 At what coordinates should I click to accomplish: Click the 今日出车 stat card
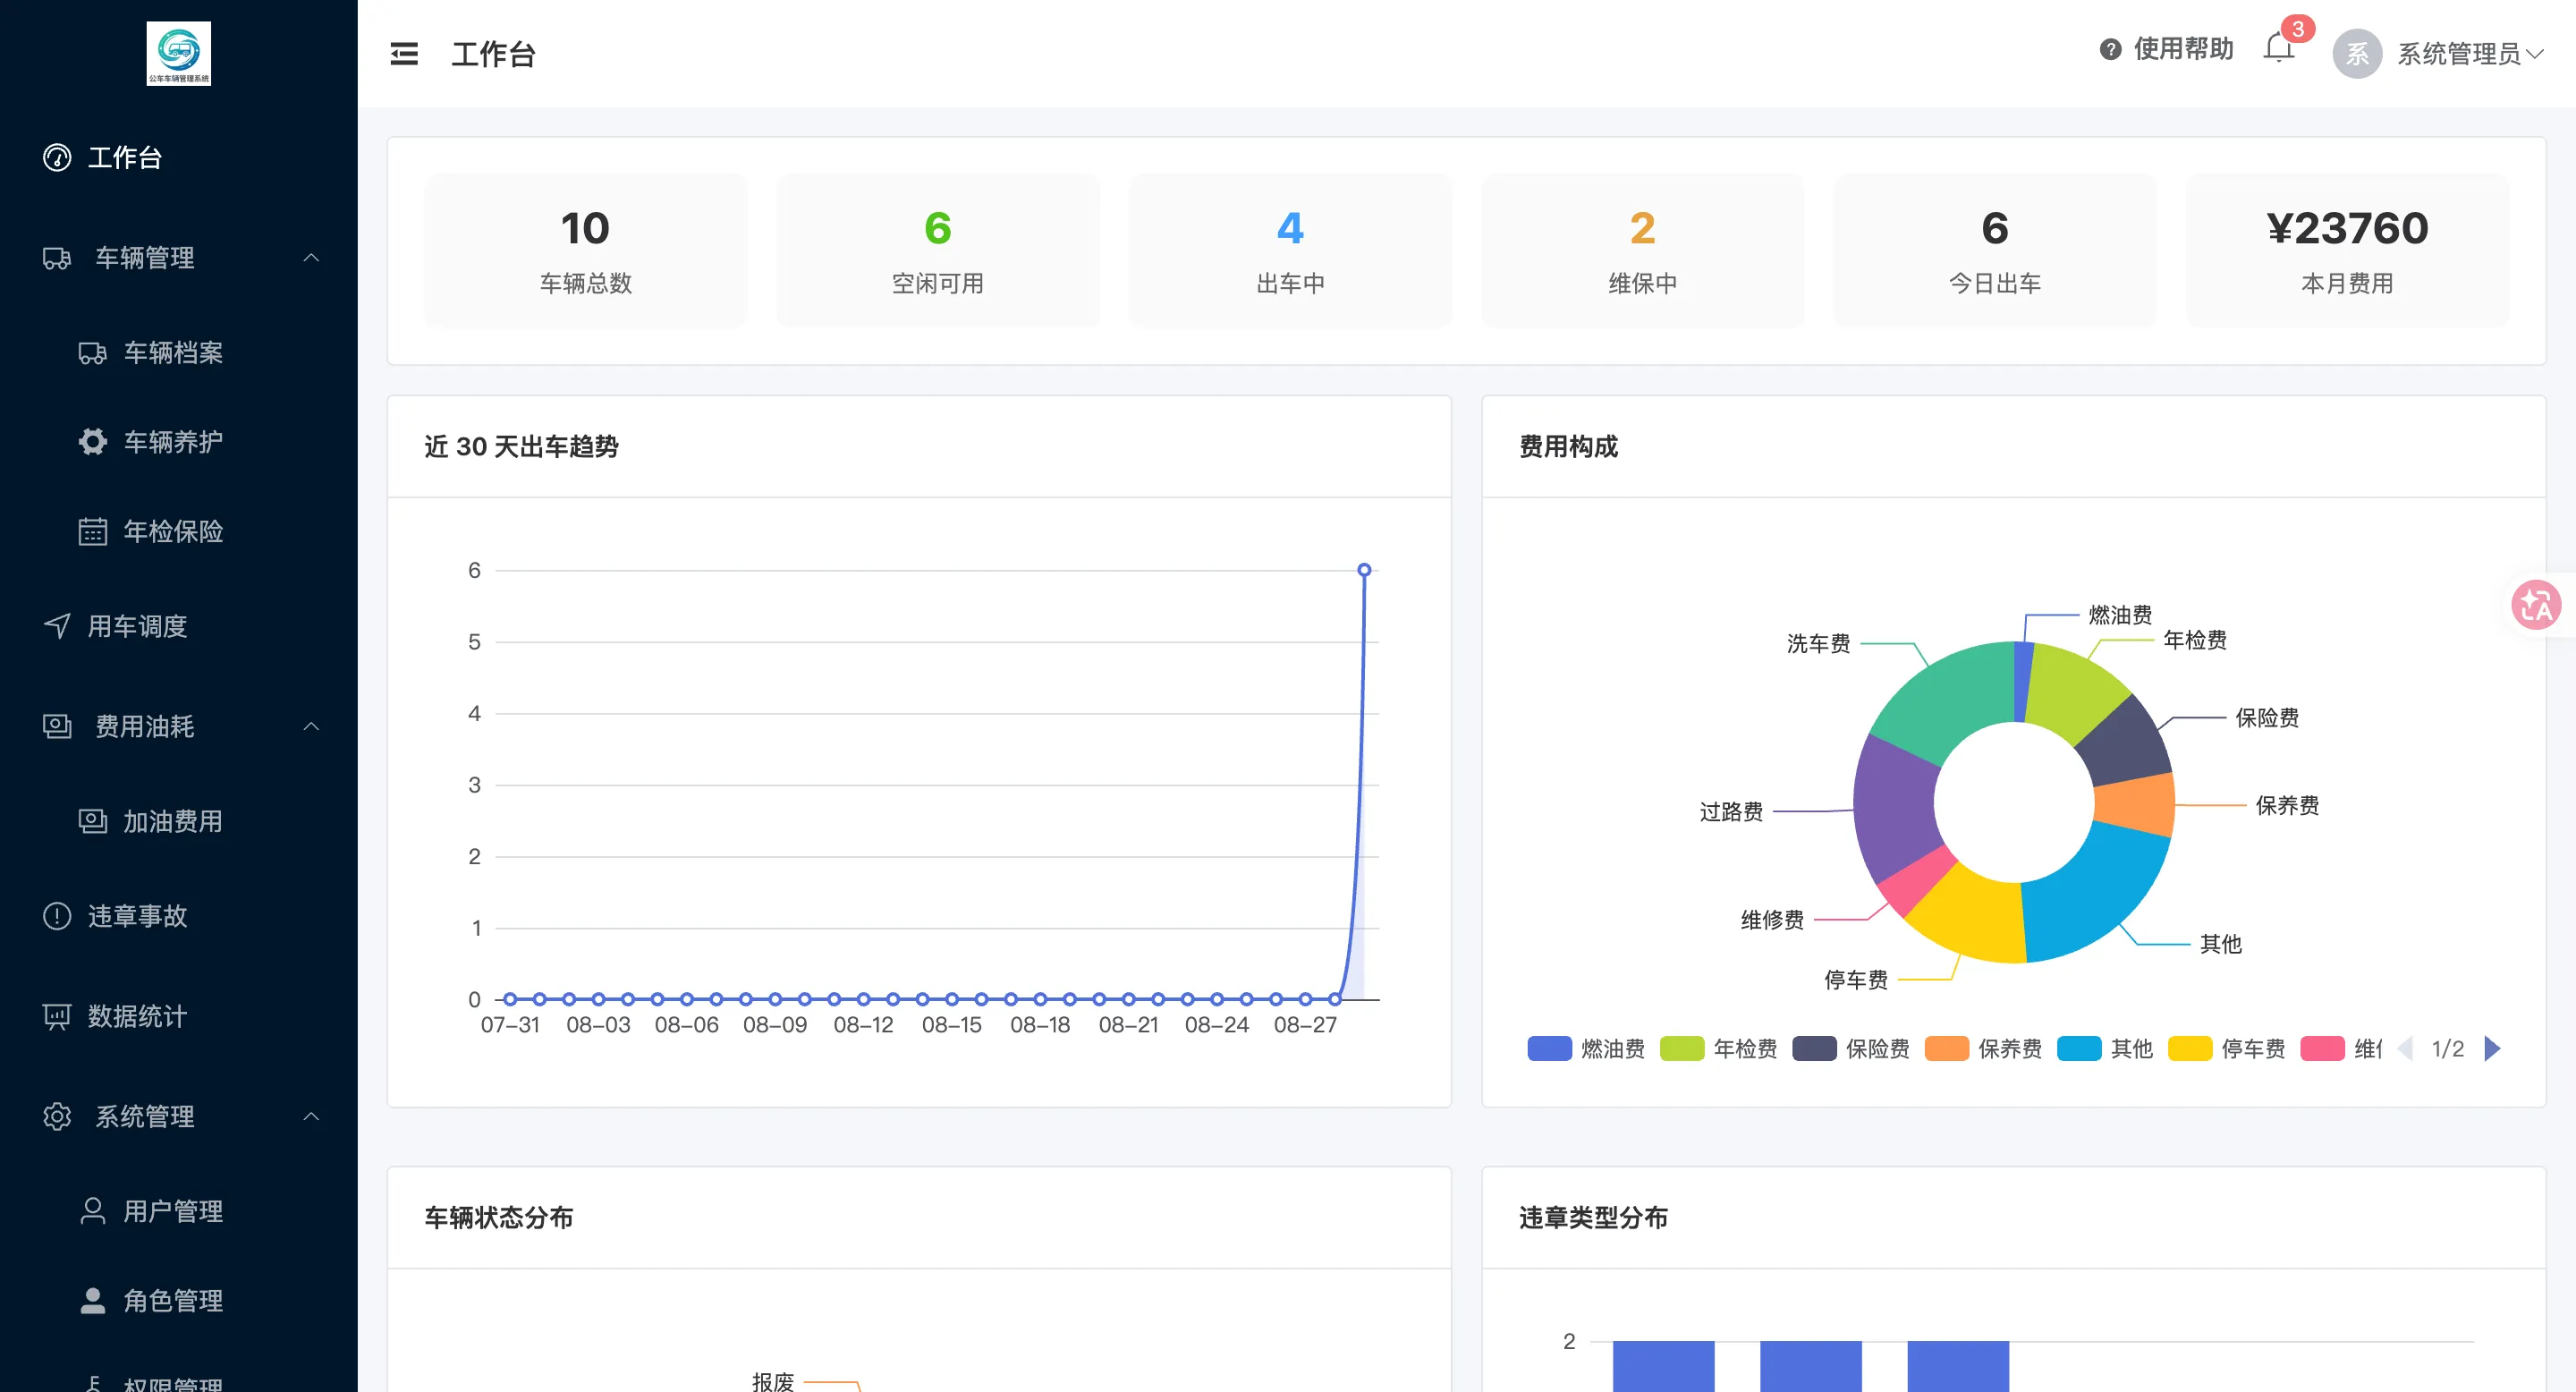pos(1995,250)
